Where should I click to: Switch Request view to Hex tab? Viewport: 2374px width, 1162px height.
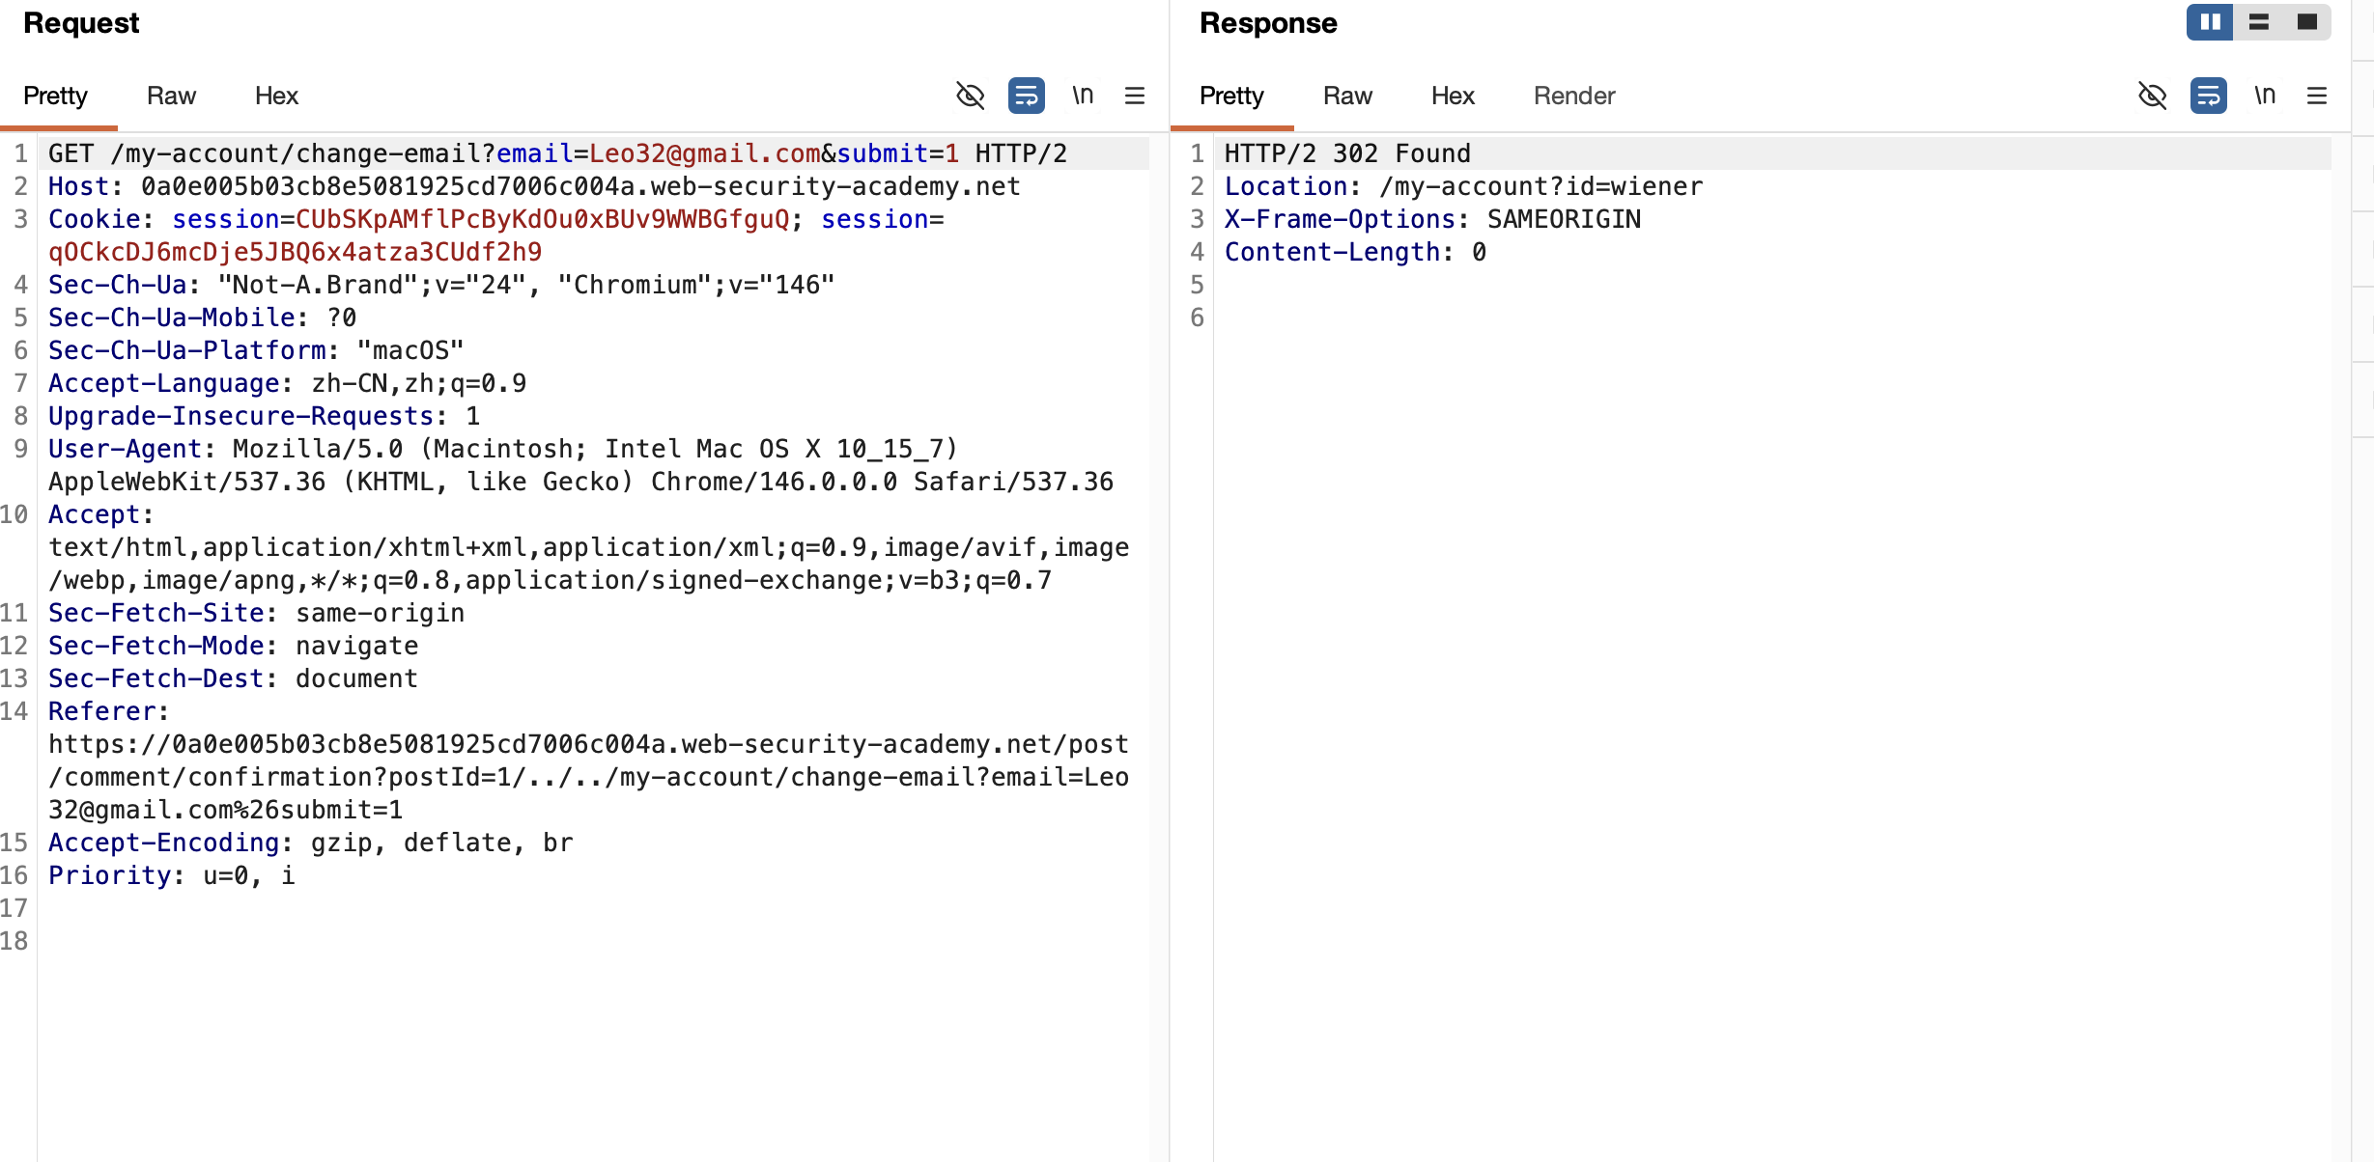[x=276, y=96]
